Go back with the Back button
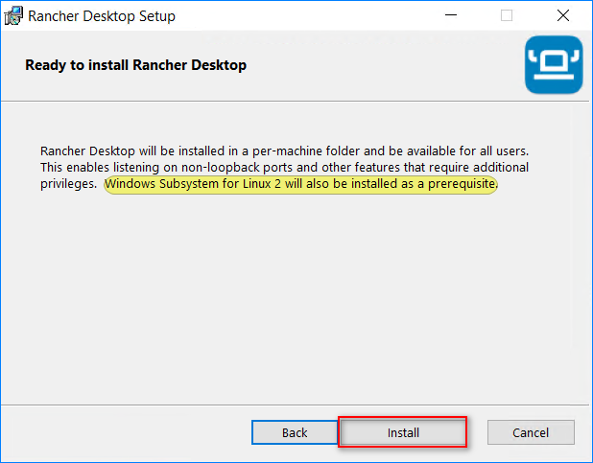The height and width of the screenshot is (463, 593). 295,432
